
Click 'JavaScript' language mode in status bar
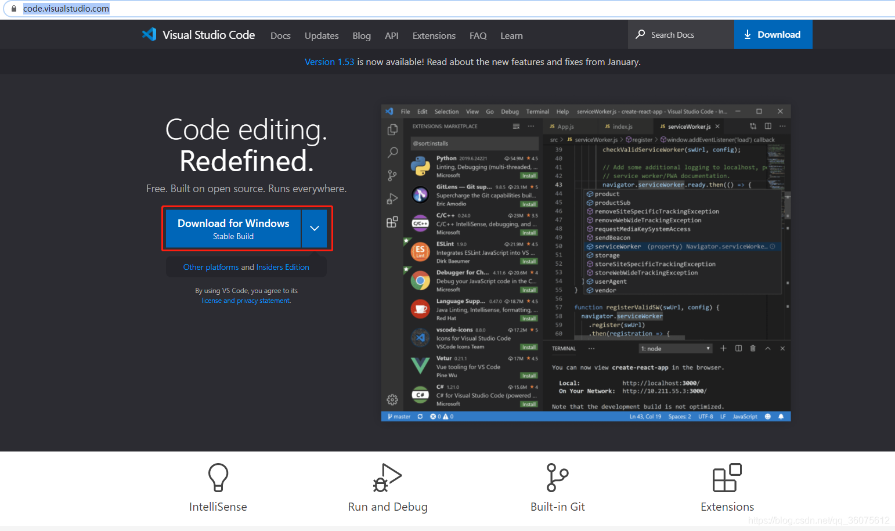coord(745,417)
